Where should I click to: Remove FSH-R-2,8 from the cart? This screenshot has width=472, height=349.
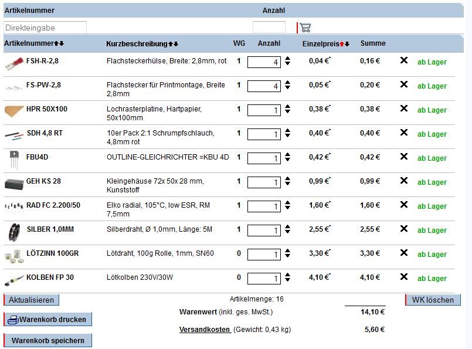point(403,60)
